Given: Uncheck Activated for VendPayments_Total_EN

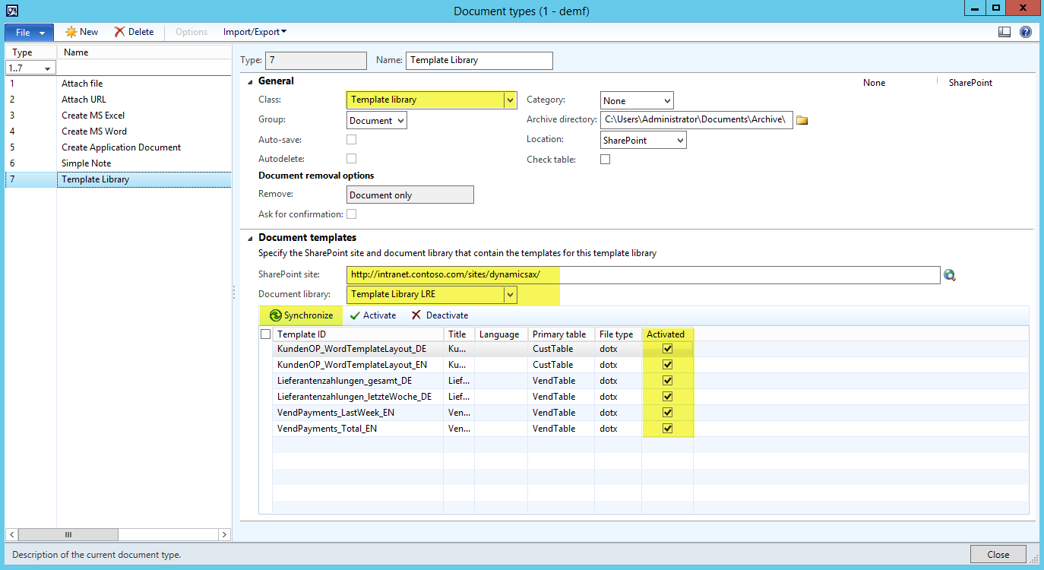Looking at the screenshot, I should point(667,429).
